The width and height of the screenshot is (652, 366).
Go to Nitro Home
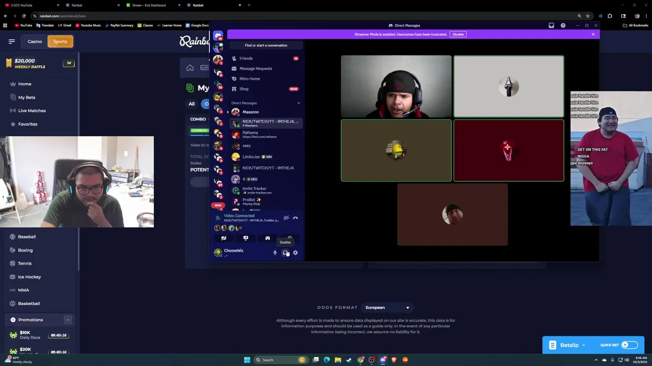(x=265, y=79)
